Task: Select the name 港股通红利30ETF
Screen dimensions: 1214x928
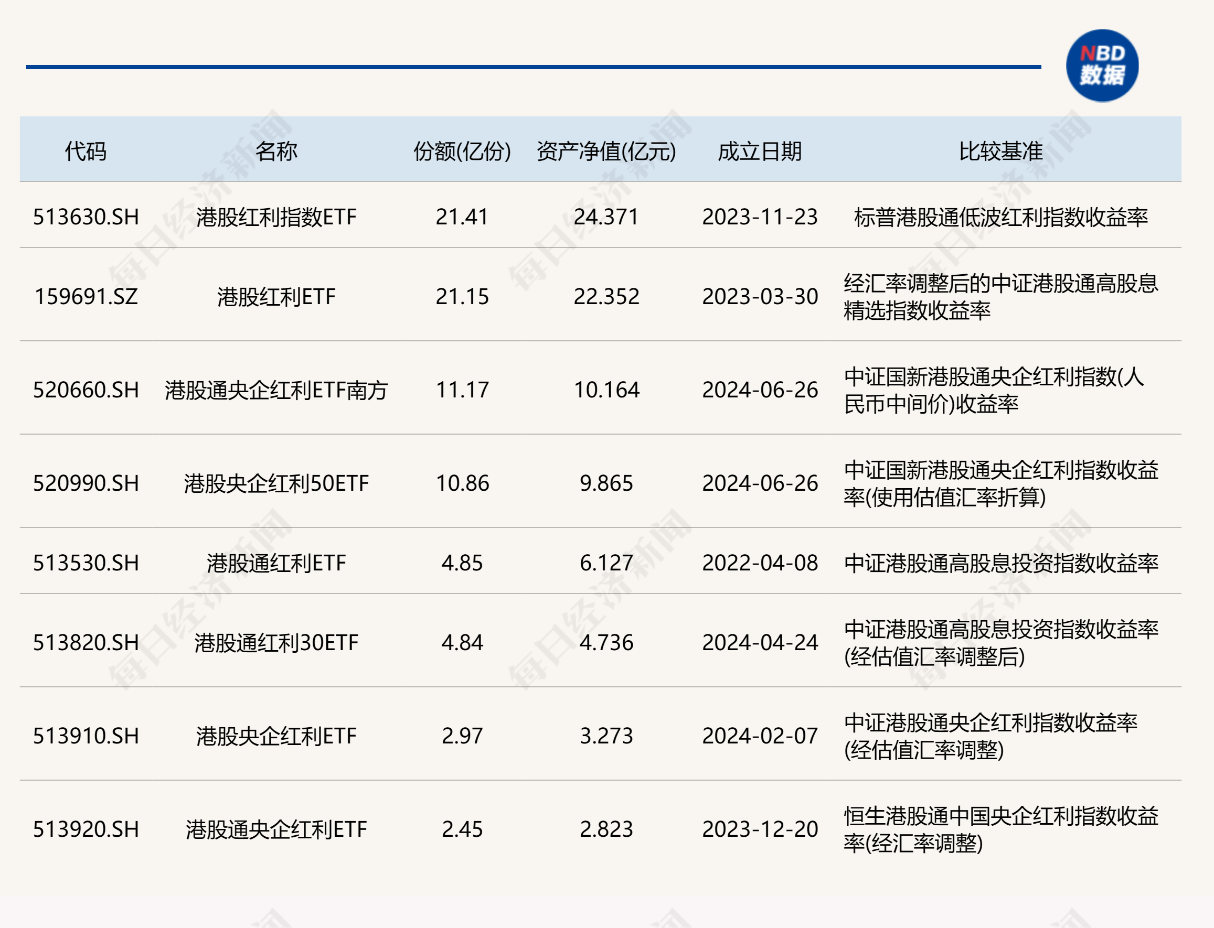Action: point(276,642)
